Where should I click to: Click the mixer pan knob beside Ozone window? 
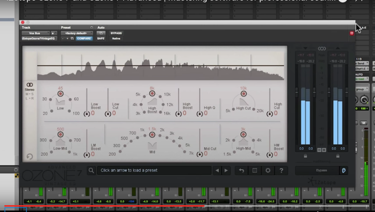364,100
